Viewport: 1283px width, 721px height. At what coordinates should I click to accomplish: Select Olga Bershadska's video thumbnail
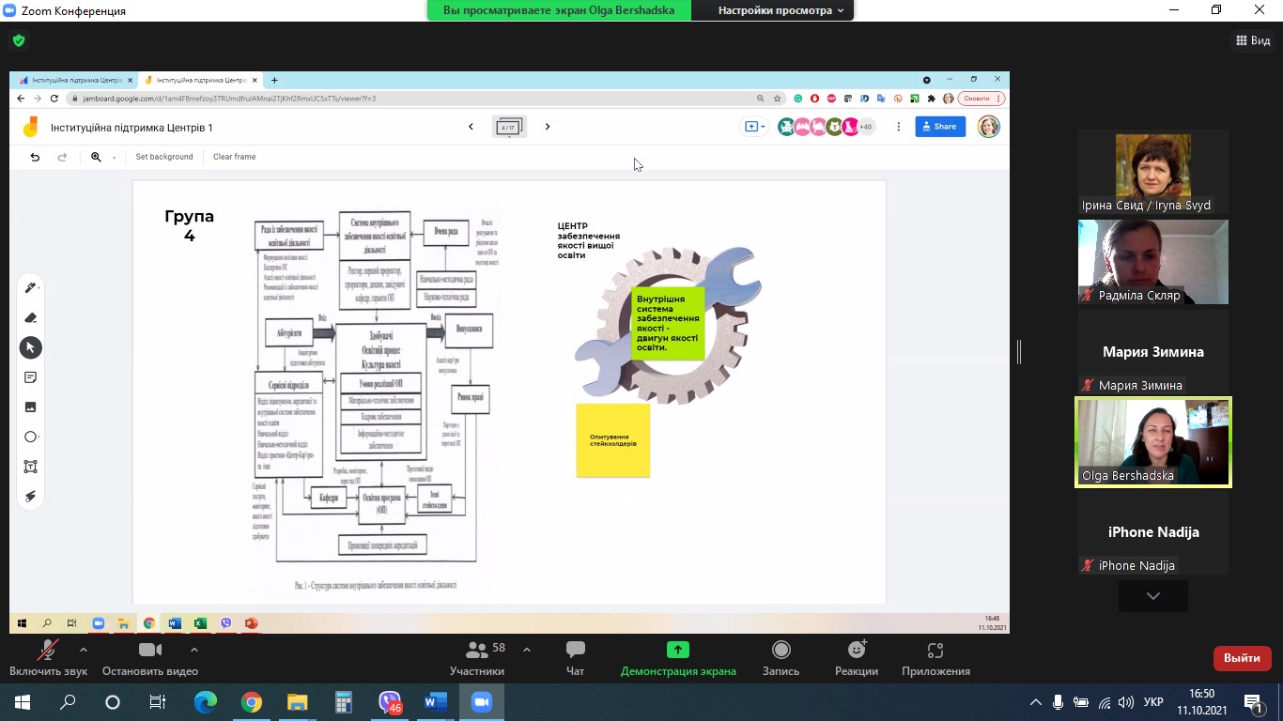tap(1153, 443)
